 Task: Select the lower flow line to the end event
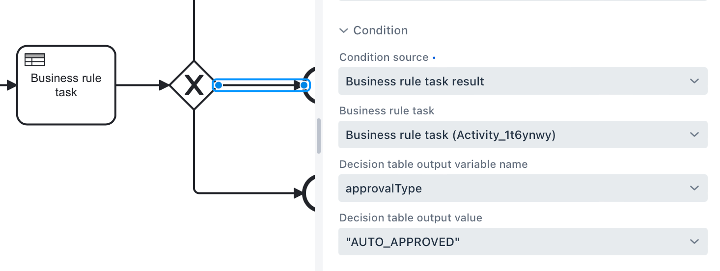[246, 193]
